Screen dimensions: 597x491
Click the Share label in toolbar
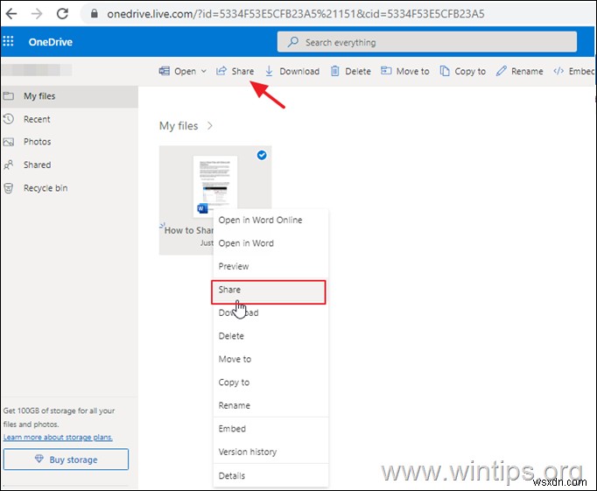(242, 71)
